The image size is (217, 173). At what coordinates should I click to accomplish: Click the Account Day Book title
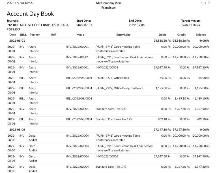coord(30,14)
